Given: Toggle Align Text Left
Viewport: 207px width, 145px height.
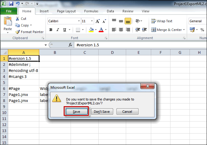Looking at the screenshot, I should pyautogui.click(x=114, y=30).
